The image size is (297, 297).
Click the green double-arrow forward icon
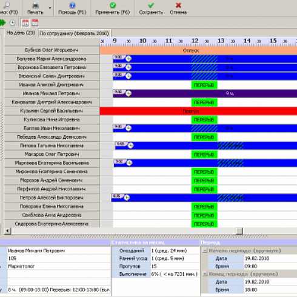[3, 22]
